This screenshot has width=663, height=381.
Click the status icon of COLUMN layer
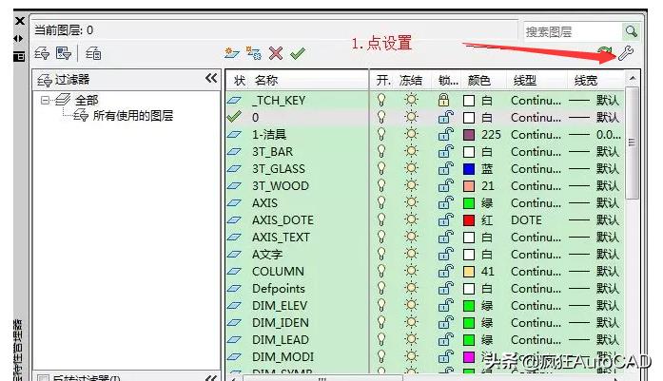(x=234, y=271)
